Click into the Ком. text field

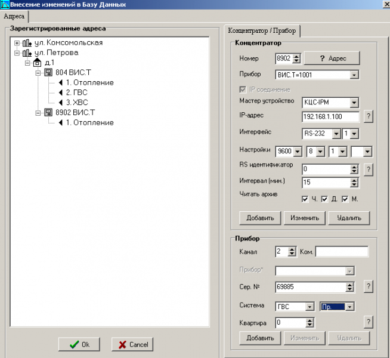pos(342,252)
